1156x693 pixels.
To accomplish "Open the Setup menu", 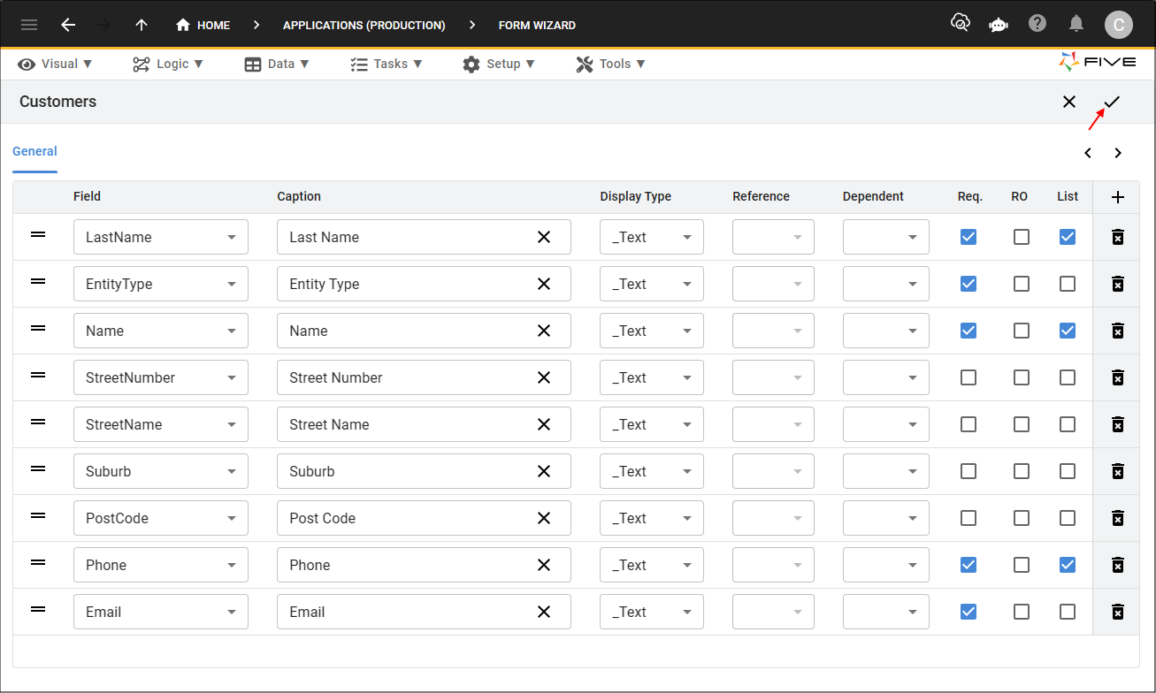I will pos(499,64).
